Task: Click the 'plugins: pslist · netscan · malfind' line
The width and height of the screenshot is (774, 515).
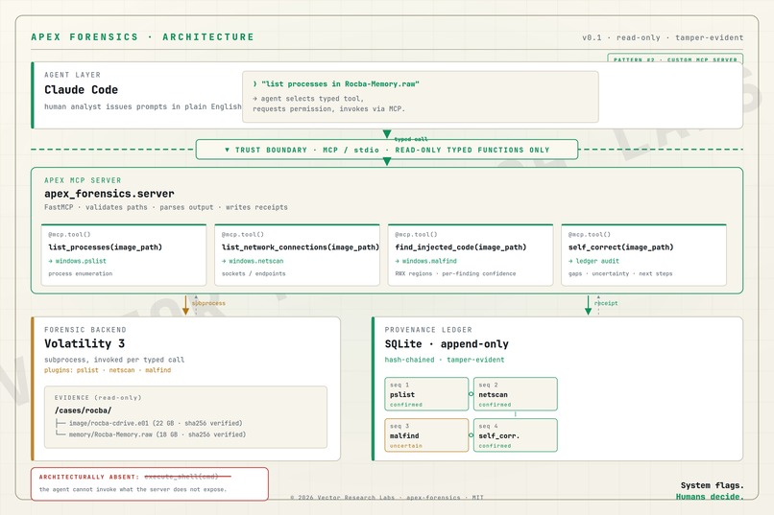Action: pos(108,370)
